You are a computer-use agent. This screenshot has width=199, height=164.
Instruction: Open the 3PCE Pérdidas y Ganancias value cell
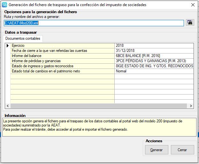tap(154, 61)
